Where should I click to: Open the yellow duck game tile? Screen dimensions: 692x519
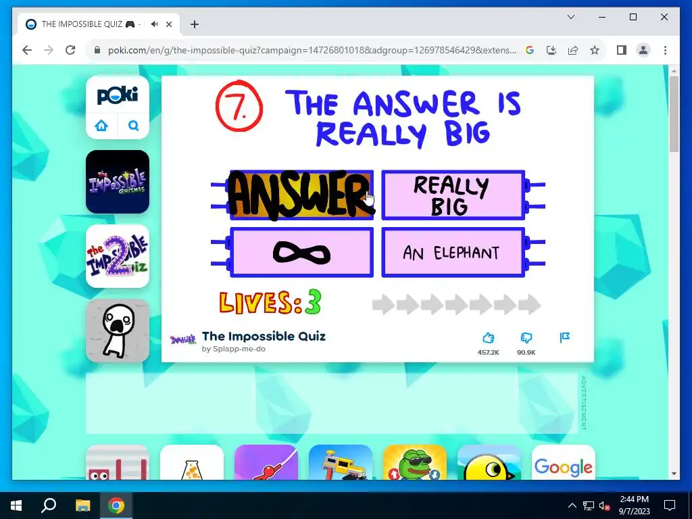click(x=489, y=462)
